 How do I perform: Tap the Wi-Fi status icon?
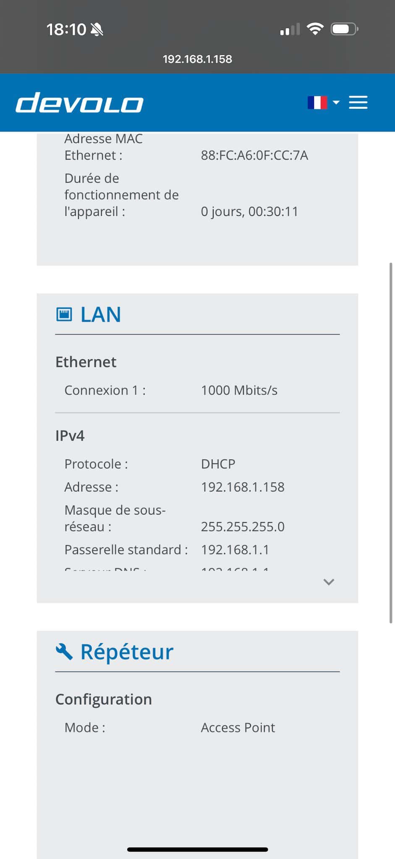(x=315, y=29)
